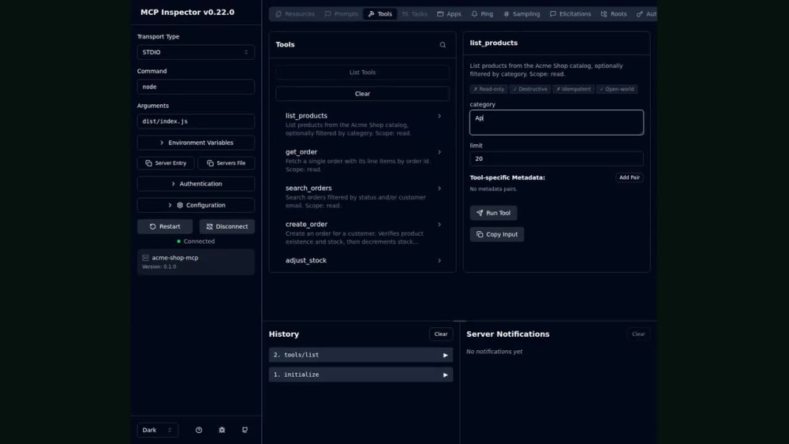Open adjust_stock tool chevron

coord(439,260)
